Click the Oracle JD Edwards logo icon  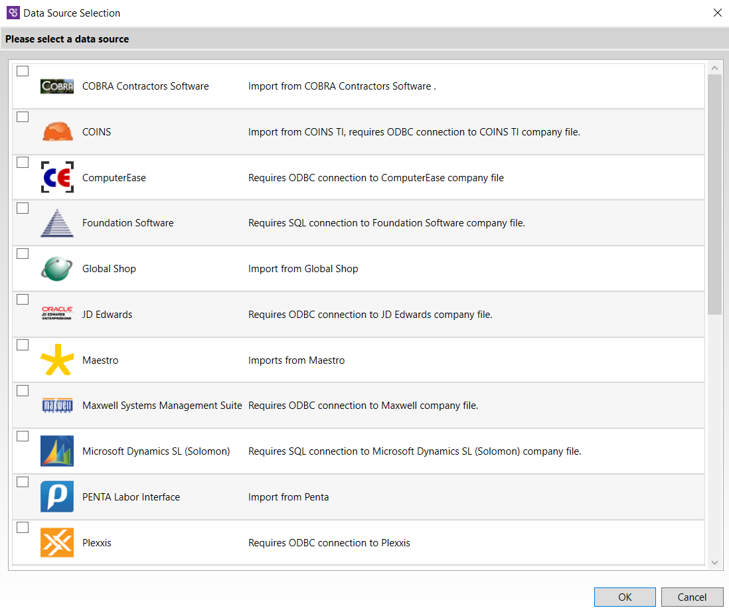(x=56, y=313)
